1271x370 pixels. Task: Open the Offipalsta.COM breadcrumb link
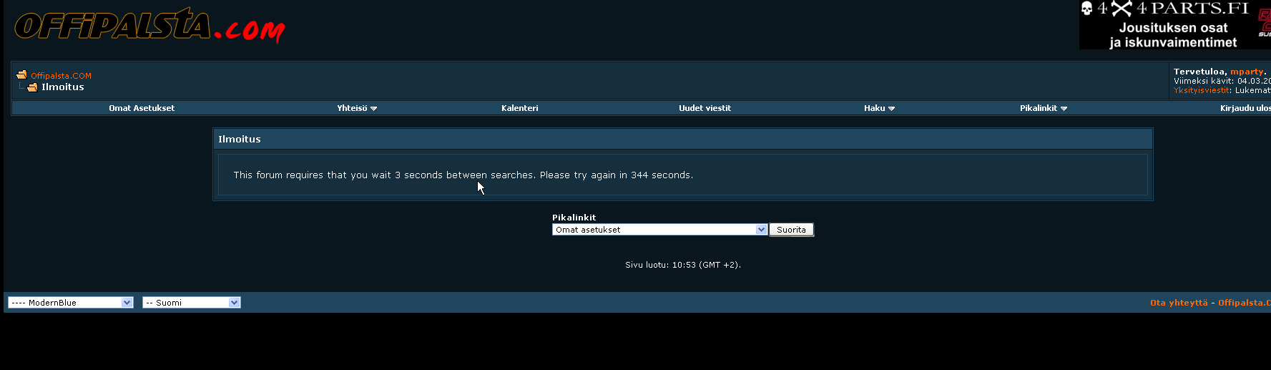(61, 76)
